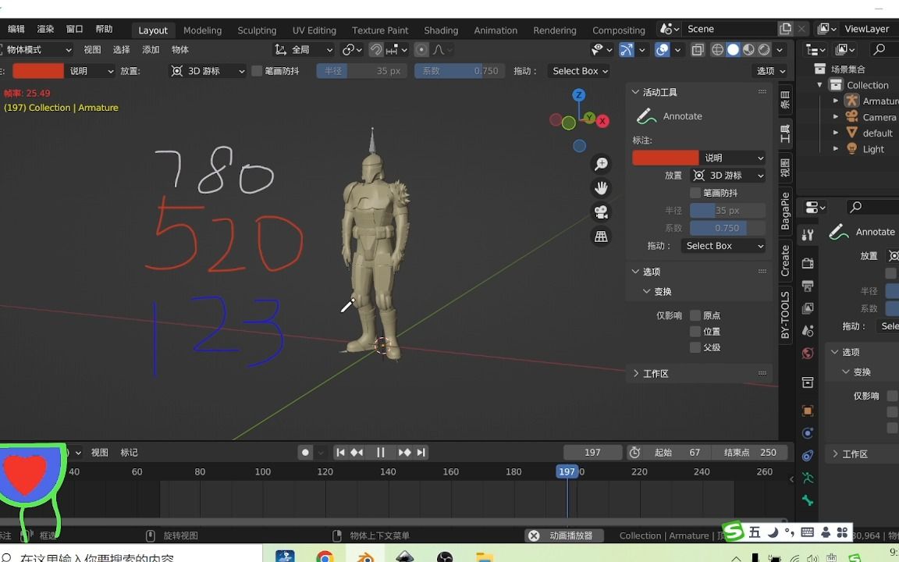Open World properties via the red globe icon
This screenshot has width=899, height=562.
pos(808,354)
